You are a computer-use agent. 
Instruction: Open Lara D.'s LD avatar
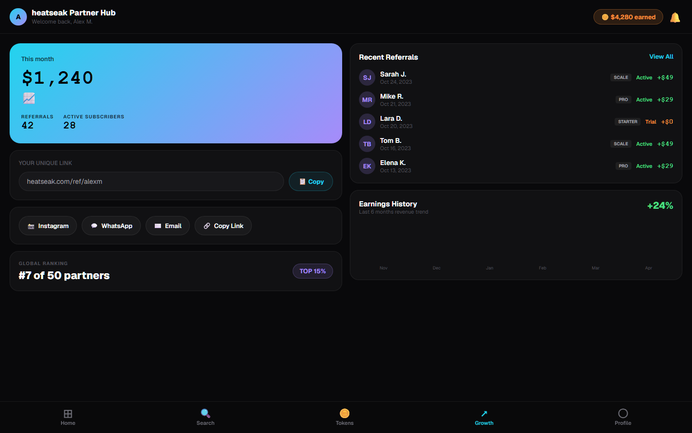point(367,122)
